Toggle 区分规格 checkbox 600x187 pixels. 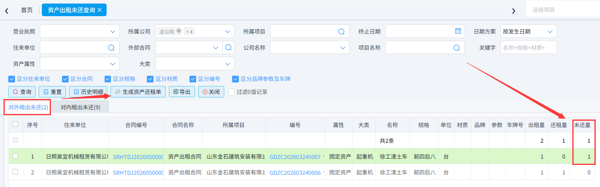[108, 79]
